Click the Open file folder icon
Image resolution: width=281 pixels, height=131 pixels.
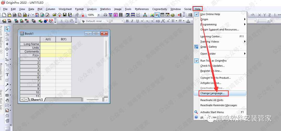[54, 15]
